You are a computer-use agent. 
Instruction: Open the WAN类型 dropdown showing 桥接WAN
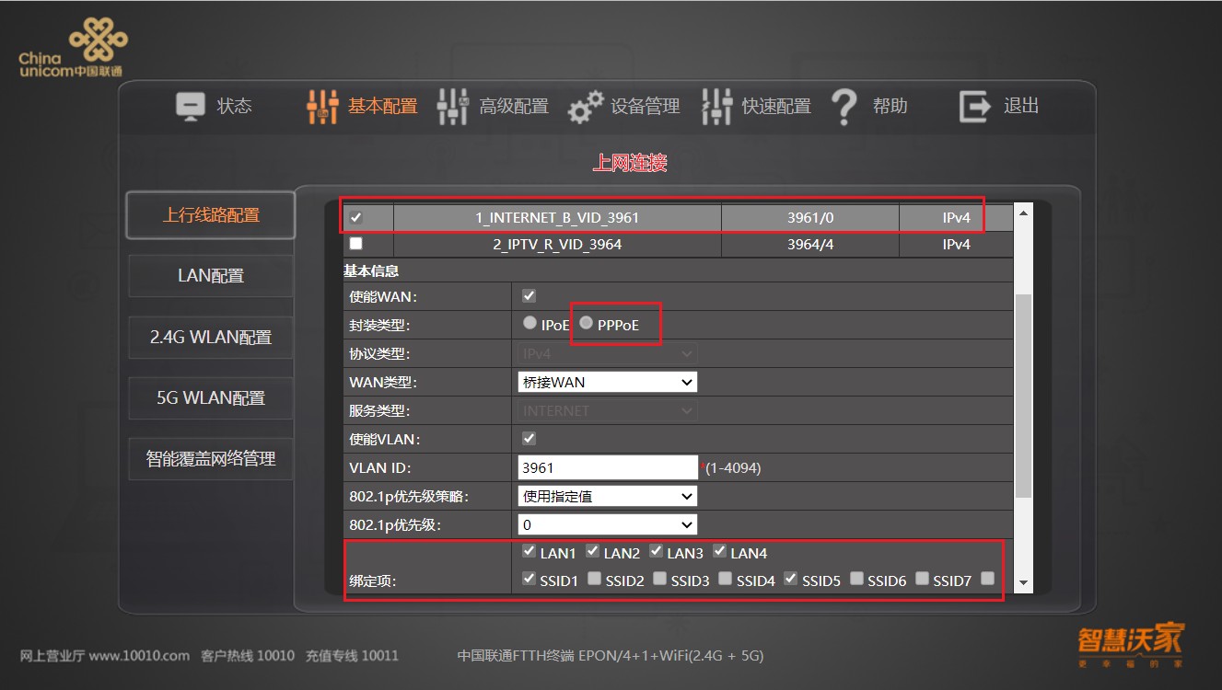click(606, 381)
